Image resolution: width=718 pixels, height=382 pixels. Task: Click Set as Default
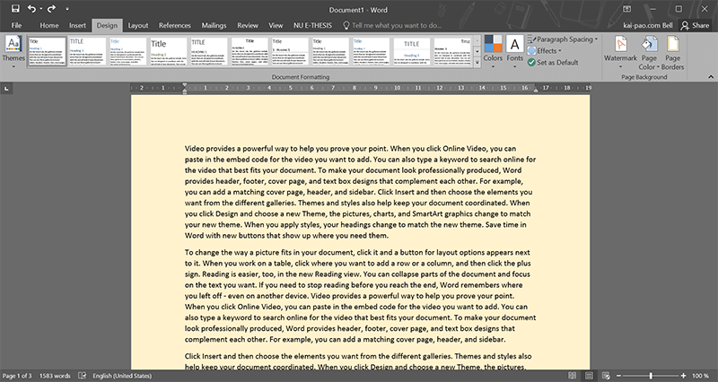pos(553,62)
